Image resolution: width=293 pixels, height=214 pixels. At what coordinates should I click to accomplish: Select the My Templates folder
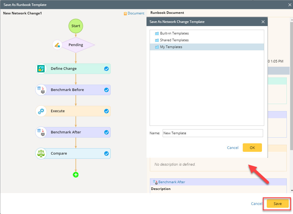click(x=171, y=47)
